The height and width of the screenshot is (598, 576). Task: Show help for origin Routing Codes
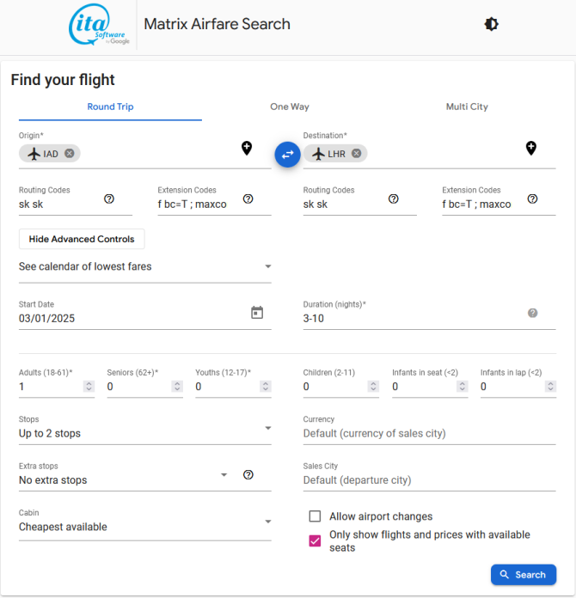pyautogui.click(x=109, y=198)
